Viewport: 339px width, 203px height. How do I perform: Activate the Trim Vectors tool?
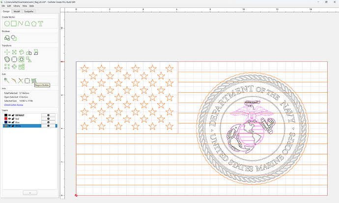pyautogui.click(x=14, y=81)
